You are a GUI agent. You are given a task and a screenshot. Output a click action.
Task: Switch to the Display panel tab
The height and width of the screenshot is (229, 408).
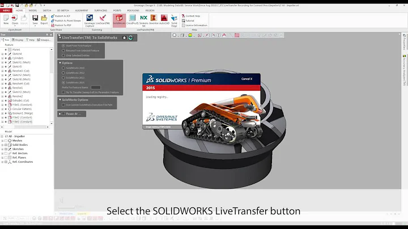pos(18,40)
